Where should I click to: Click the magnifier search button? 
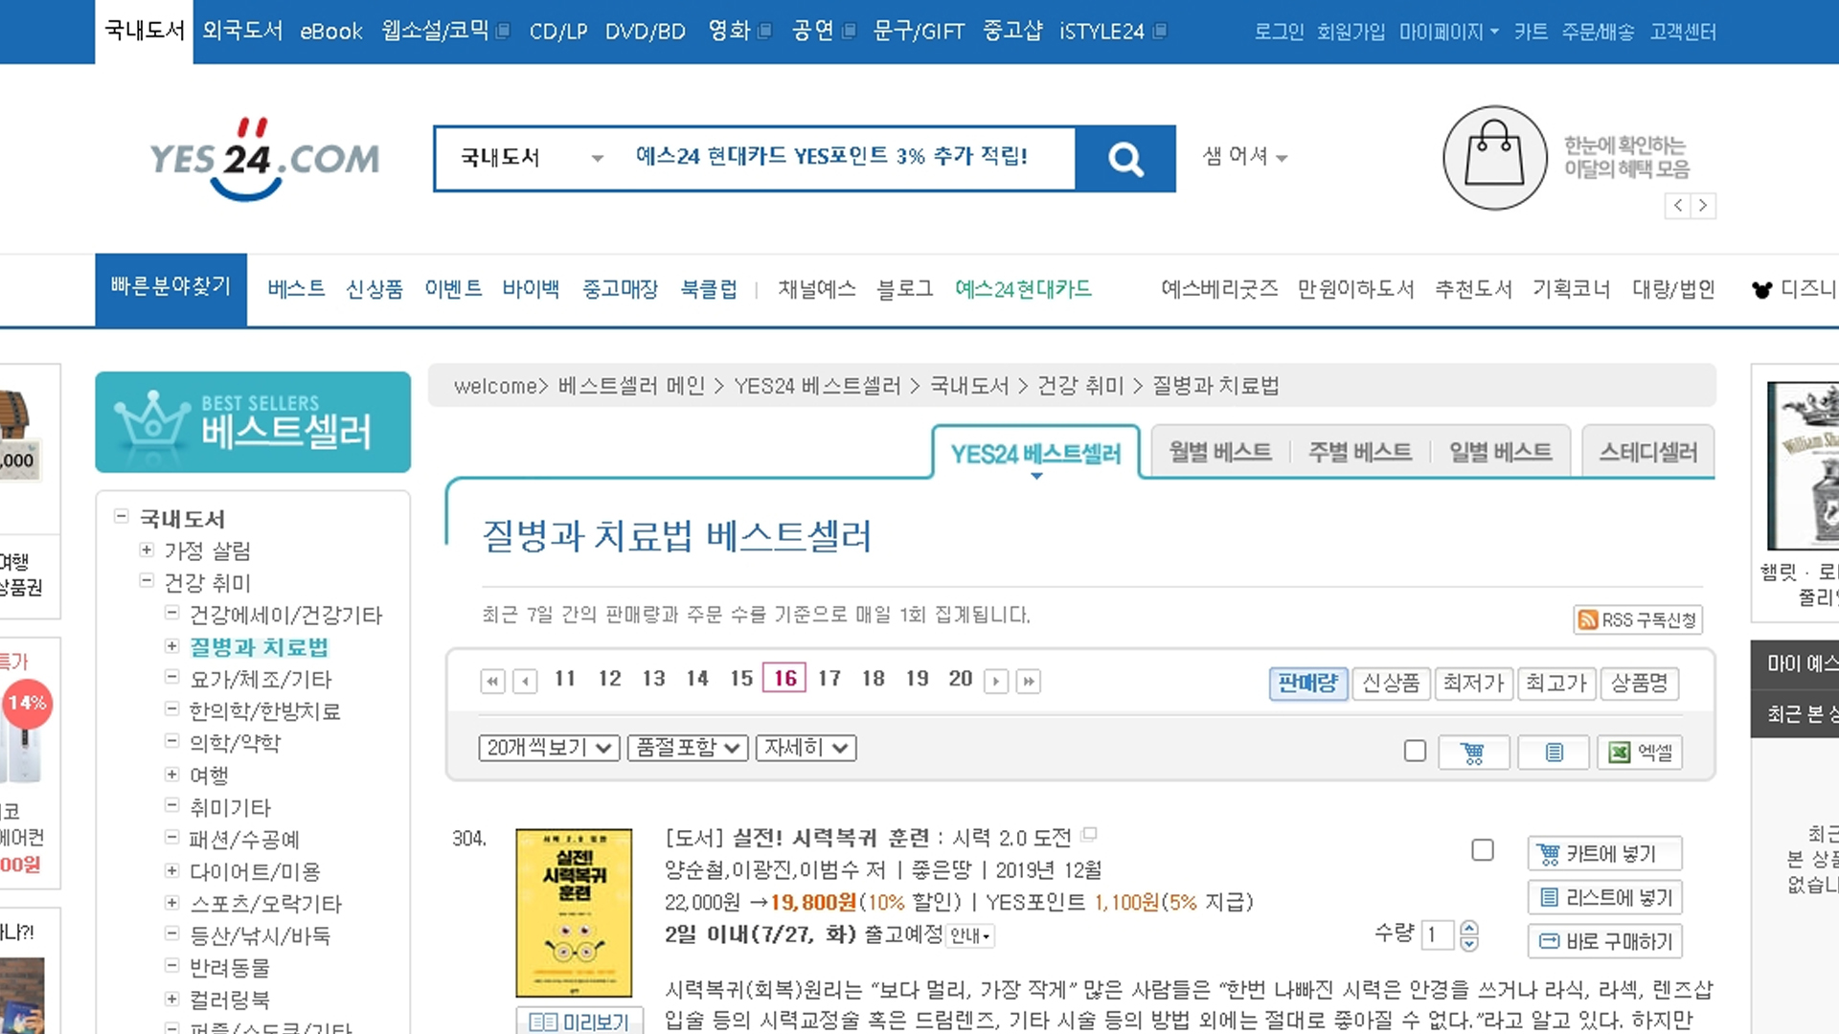coord(1125,158)
